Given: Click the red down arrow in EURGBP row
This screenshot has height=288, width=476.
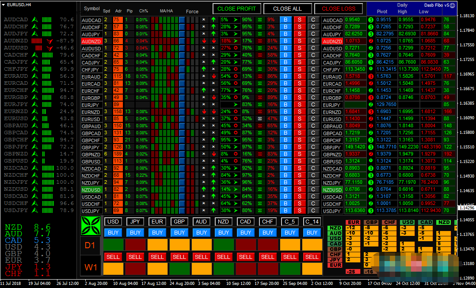Looking at the screenshot, I should pyautogui.click(x=213, y=98).
